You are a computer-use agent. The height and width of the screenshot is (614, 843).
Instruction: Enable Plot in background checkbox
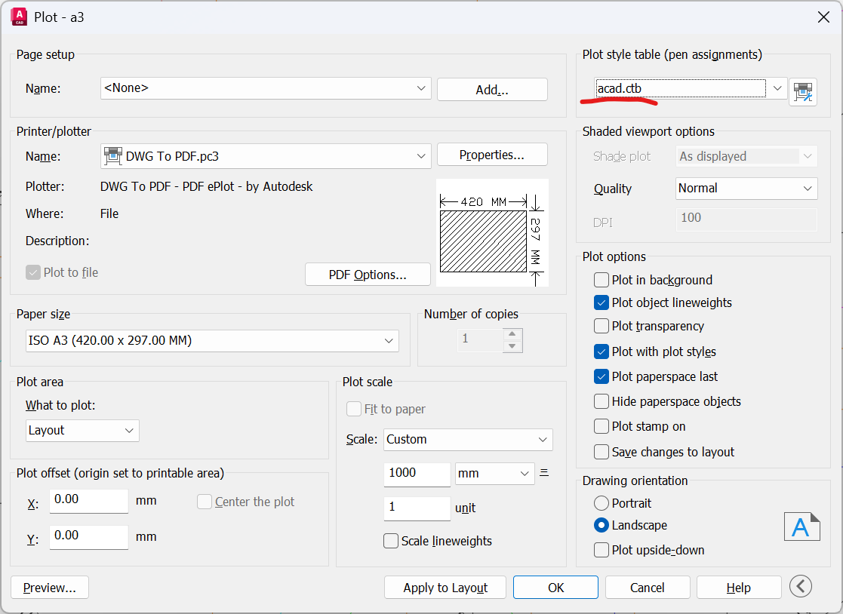tap(601, 280)
